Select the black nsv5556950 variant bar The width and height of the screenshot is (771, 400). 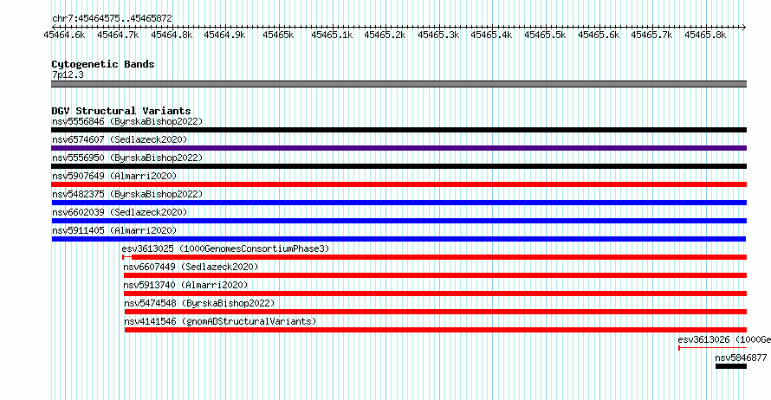[x=398, y=166]
